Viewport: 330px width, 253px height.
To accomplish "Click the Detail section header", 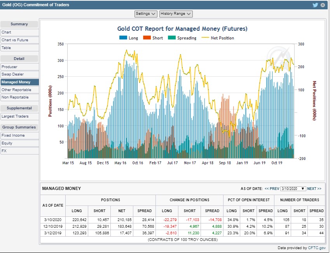I will [x=19, y=59].
